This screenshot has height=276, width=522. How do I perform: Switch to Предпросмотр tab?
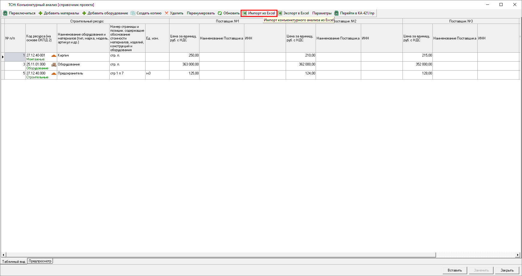click(40, 261)
